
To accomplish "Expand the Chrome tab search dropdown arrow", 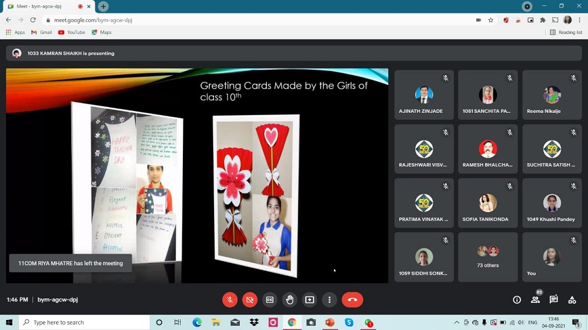I will (527, 6).
